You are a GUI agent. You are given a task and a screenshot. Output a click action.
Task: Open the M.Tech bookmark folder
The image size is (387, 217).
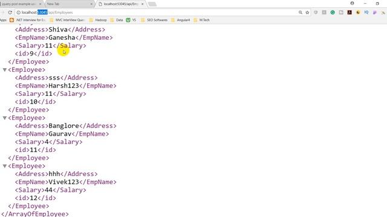tap(201, 20)
